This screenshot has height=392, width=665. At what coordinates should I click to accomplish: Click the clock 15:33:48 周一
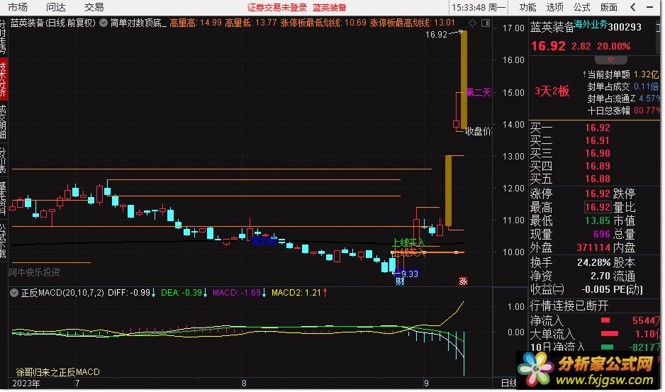pos(479,8)
